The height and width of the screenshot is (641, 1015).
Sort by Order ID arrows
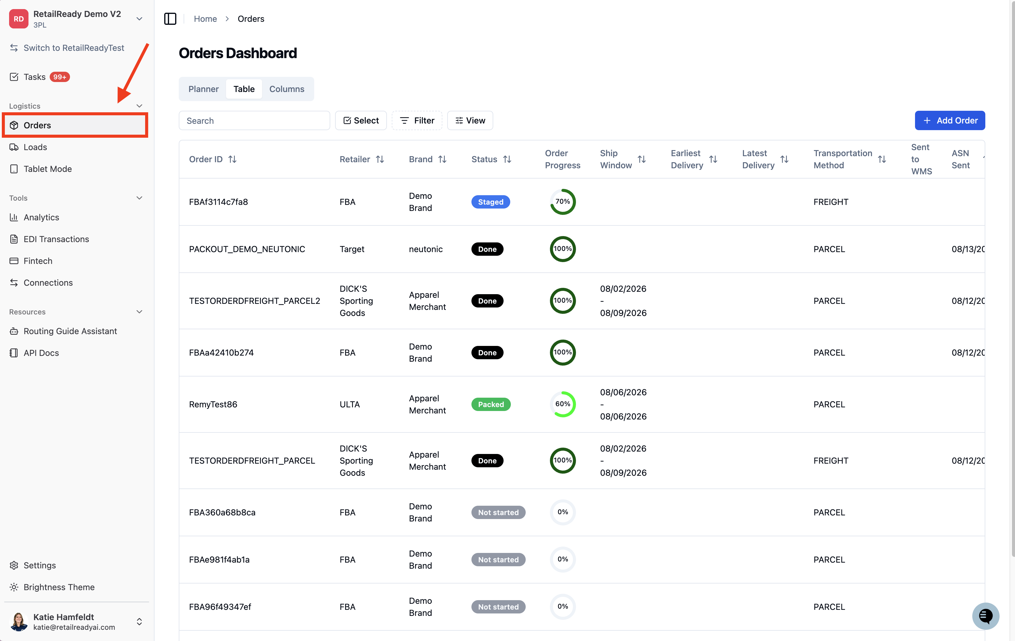coord(232,159)
